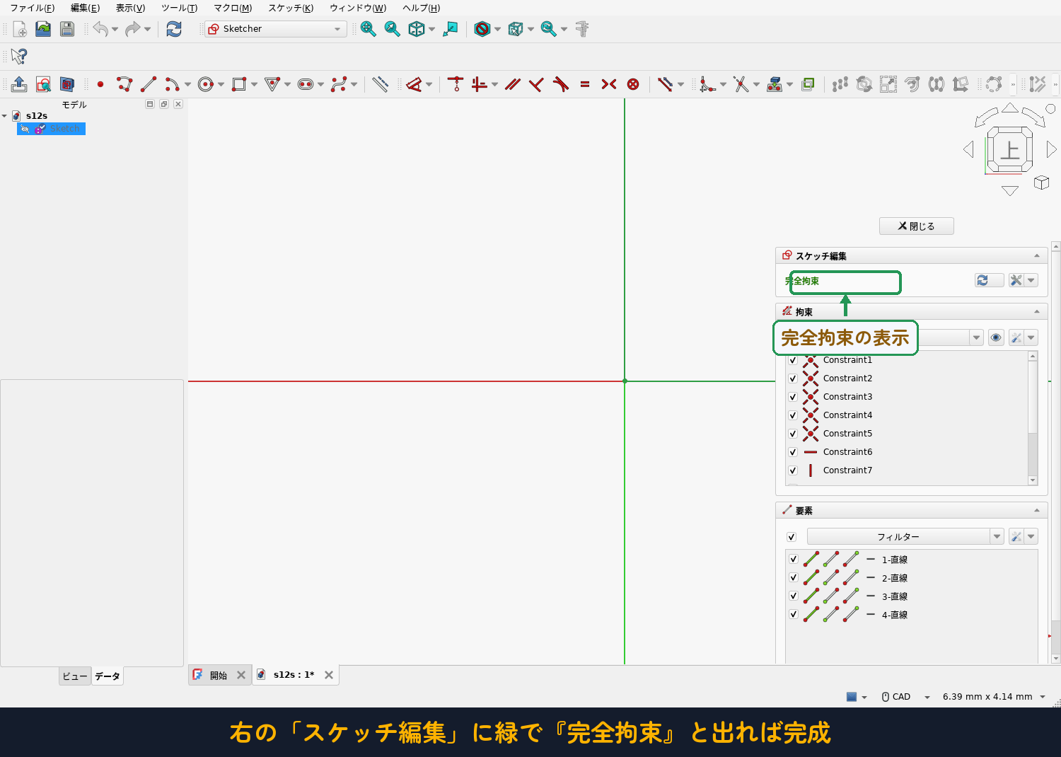Apply the perpendicular constraint

(537, 84)
